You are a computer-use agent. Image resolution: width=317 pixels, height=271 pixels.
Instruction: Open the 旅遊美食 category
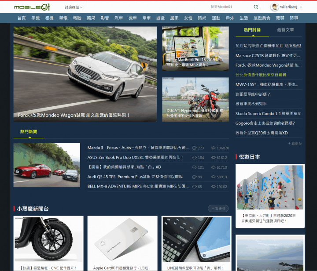(x=262, y=18)
